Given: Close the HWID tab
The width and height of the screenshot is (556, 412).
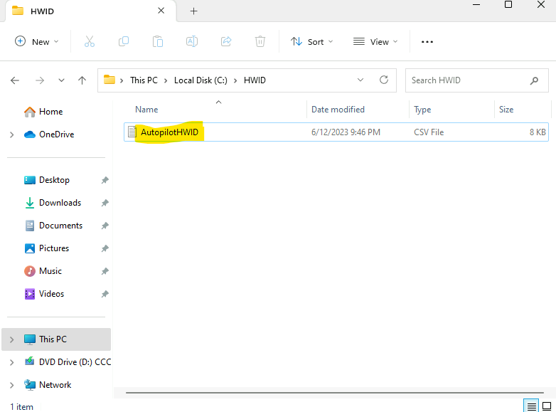Looking at the screenshot, I should pos(161,11).
